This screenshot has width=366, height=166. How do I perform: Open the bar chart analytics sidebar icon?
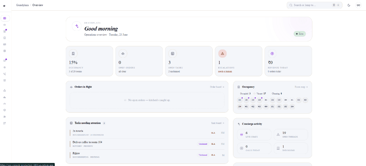click(x=5, y=97)
